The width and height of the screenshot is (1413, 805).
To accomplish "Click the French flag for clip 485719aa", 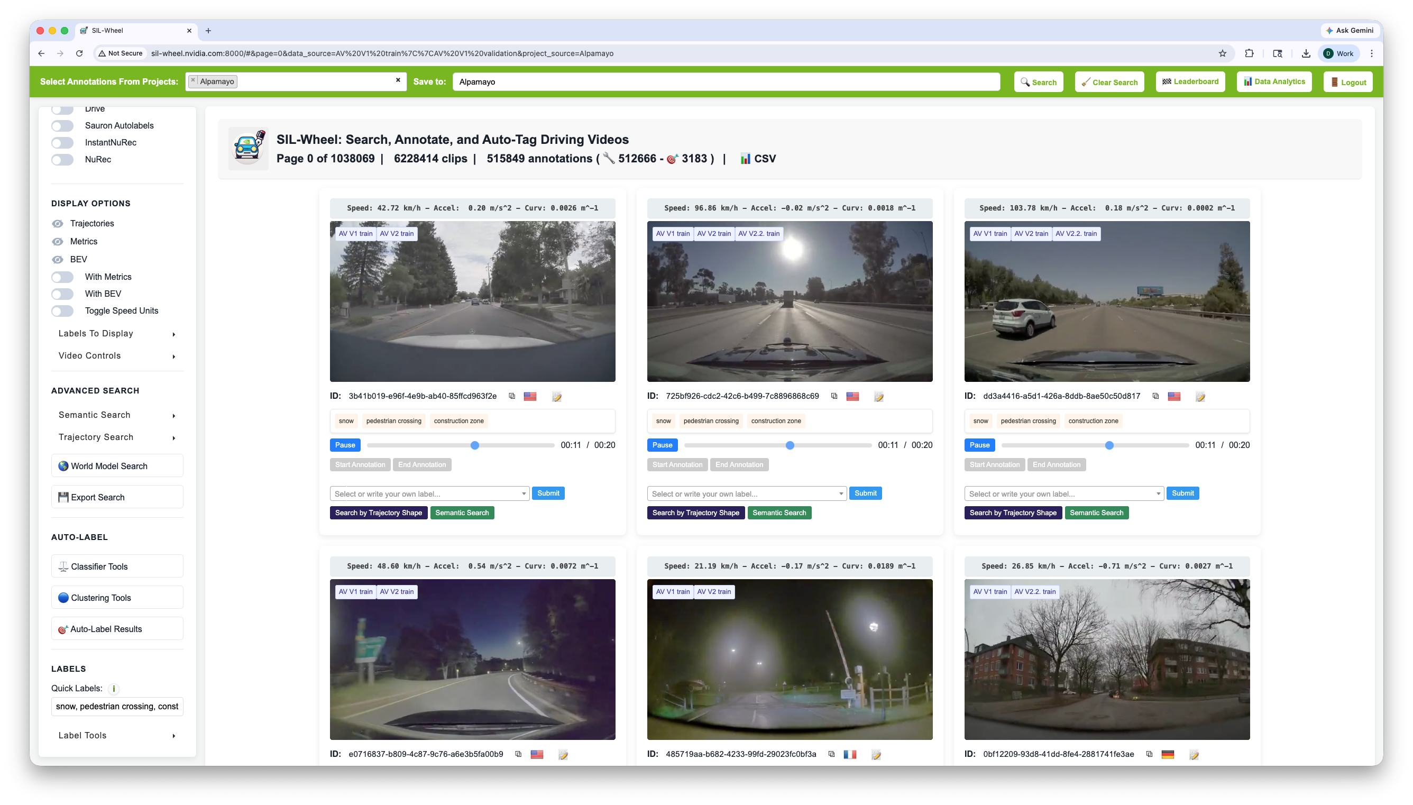I will 849,754.
